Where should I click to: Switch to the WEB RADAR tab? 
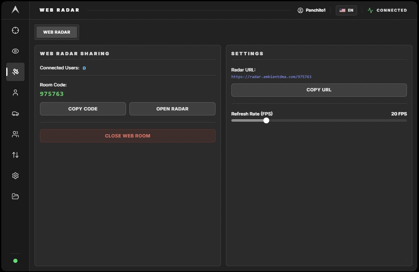(x=57, y=32)
